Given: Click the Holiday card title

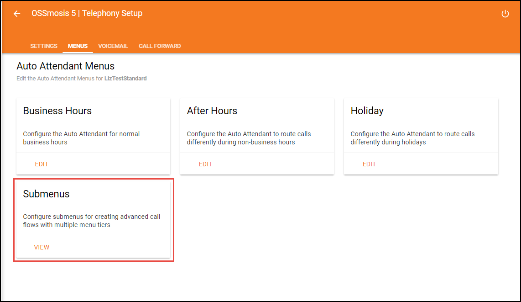Looking at the screenshot, I should pyautogui.click(x=367, y=111).
